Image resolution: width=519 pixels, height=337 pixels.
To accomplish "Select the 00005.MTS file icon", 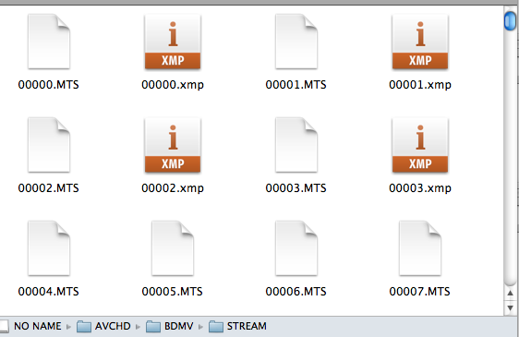I will click(173, 248).
